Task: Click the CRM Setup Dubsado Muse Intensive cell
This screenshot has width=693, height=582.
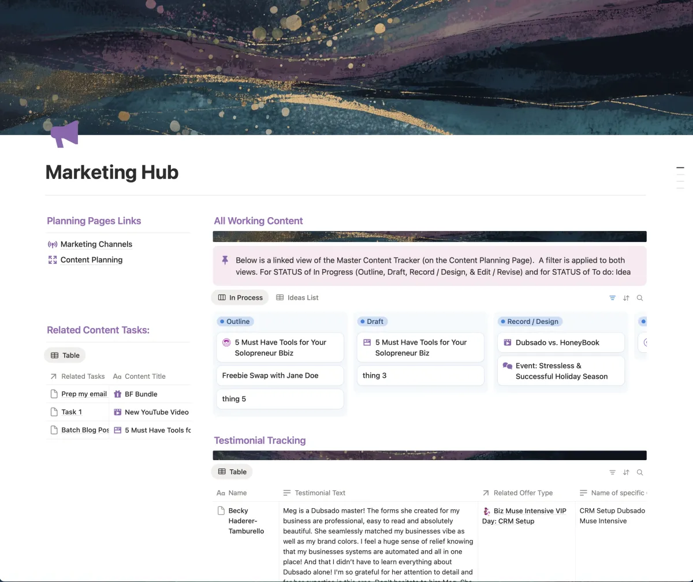Action: [612, 516]
